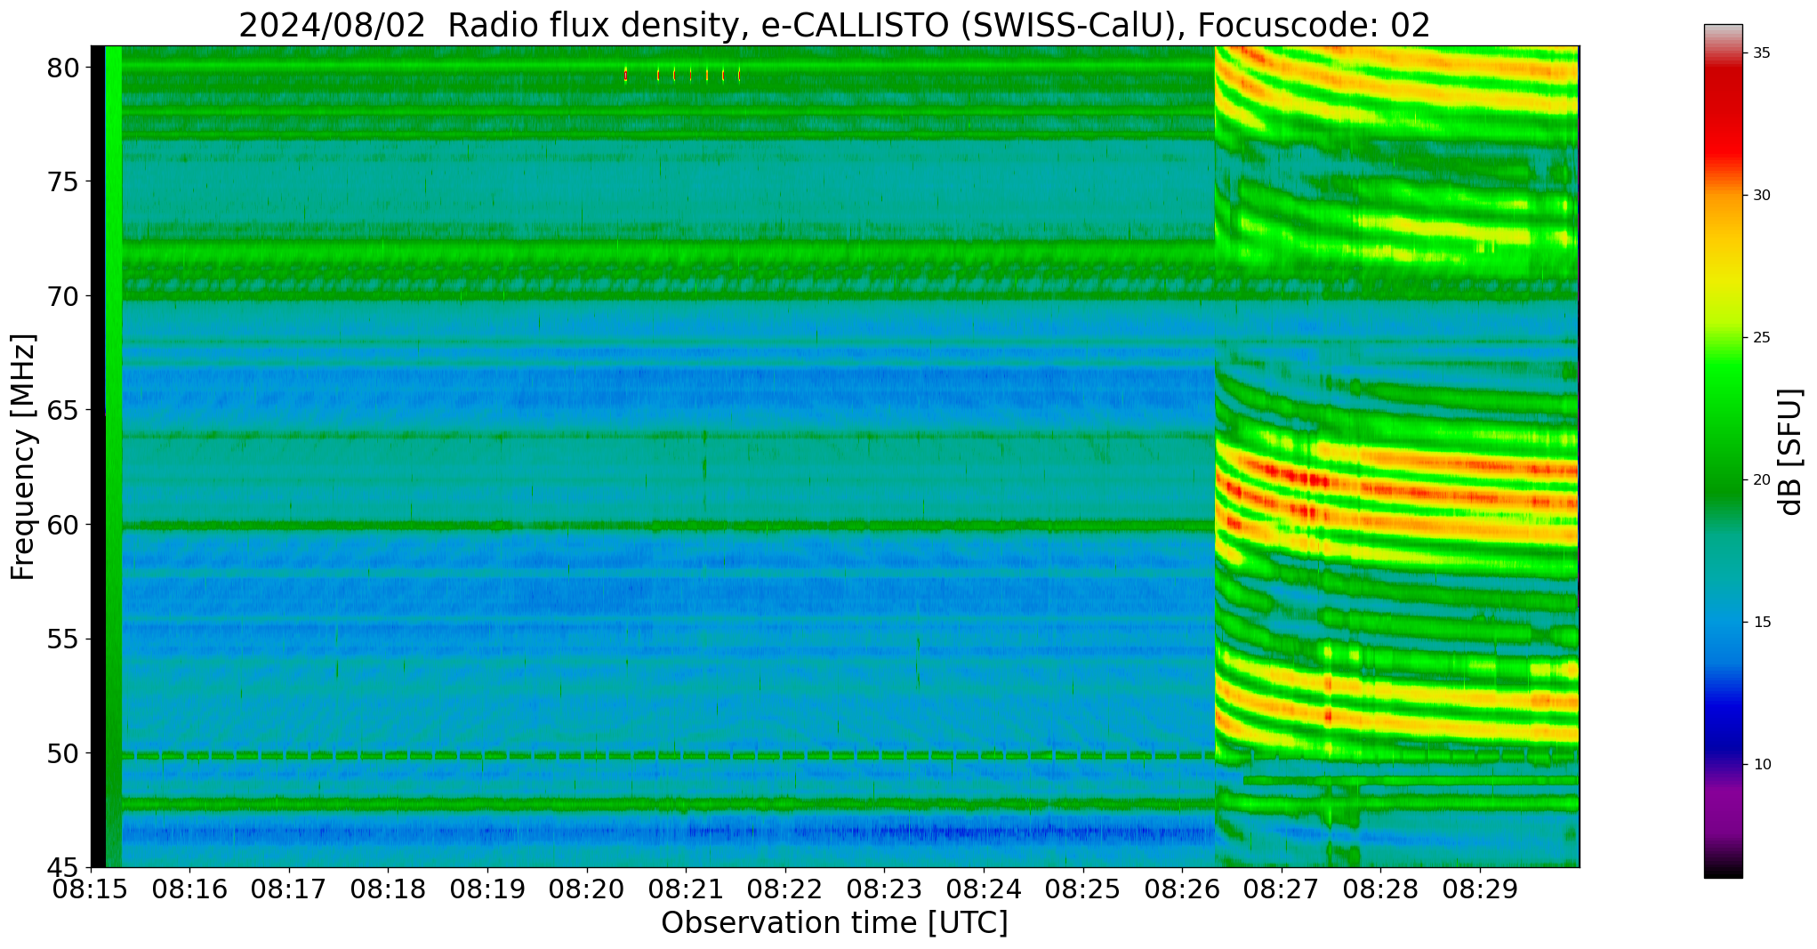The height and width of the screenshot is (949, 1817).
Task: Click the colorbar tick label 10
Action: 1761,765
